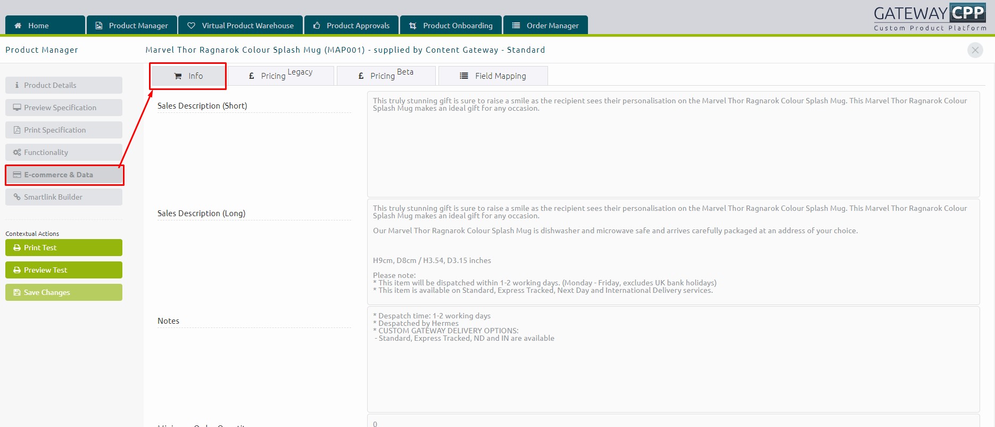Click the 'Sales Description (Long)' label
This screenshot has width=995, height=427.
click(x=201, y=213)
